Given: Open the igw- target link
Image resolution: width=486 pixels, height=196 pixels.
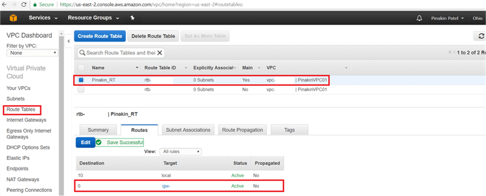Looking at the screenshot, I should pyautogui.click(x=166, y=186).
